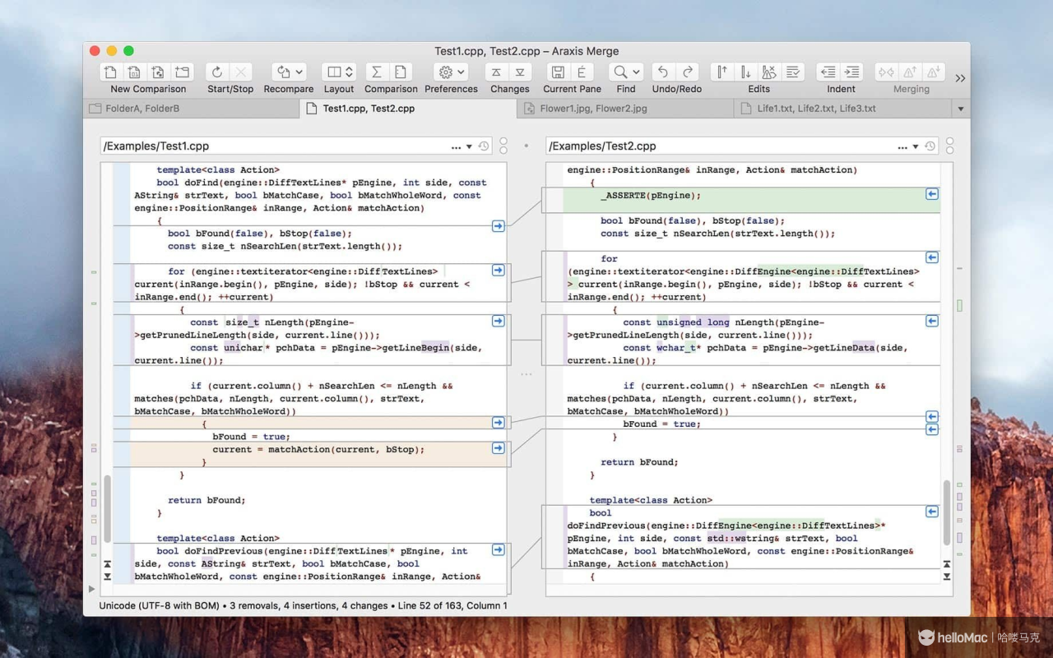This screenshot has width=1053, height=658.
Task: Click the Edits warning-with-X icon
Action: pos(769,72)
